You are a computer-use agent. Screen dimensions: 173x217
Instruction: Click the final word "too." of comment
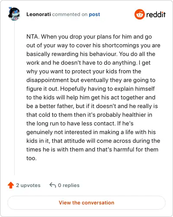(x=32, y=158)
